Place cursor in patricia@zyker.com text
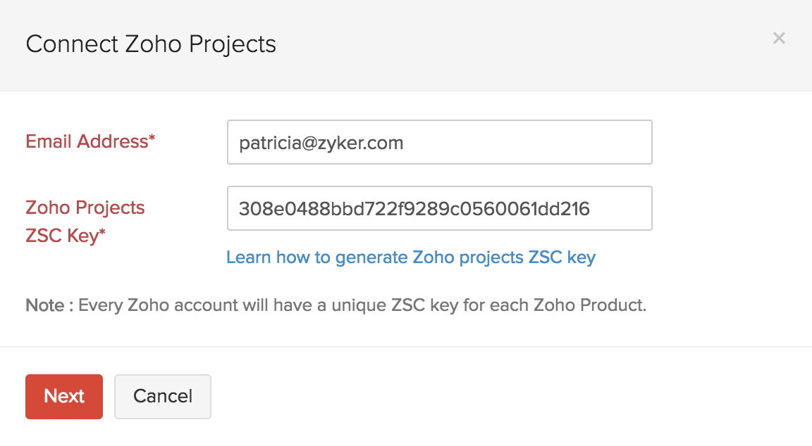Viewport: 812px width, 446px height. [321, 144]
